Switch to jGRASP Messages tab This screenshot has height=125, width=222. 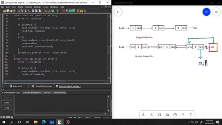tap(32, 93)
